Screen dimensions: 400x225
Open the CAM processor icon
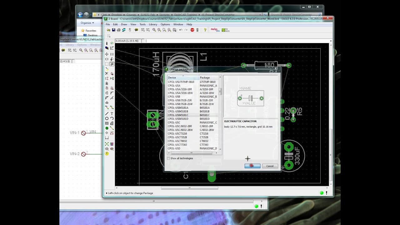pos(124,30)
